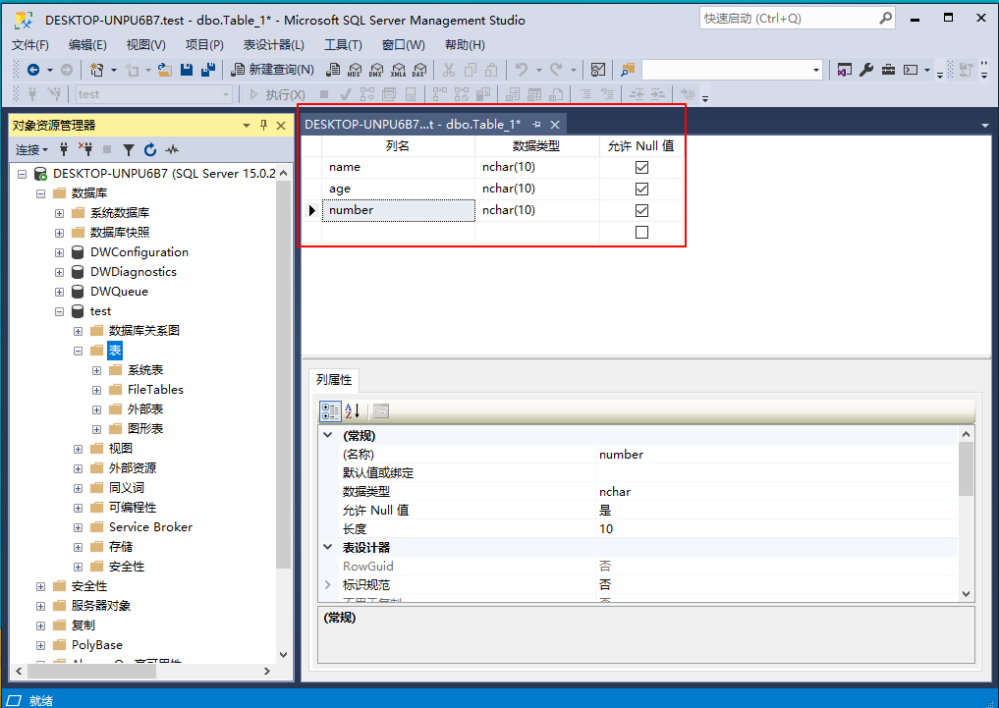Click the Activity Monitor icon
Screen dimensions: 999x708
click(171, 149)
